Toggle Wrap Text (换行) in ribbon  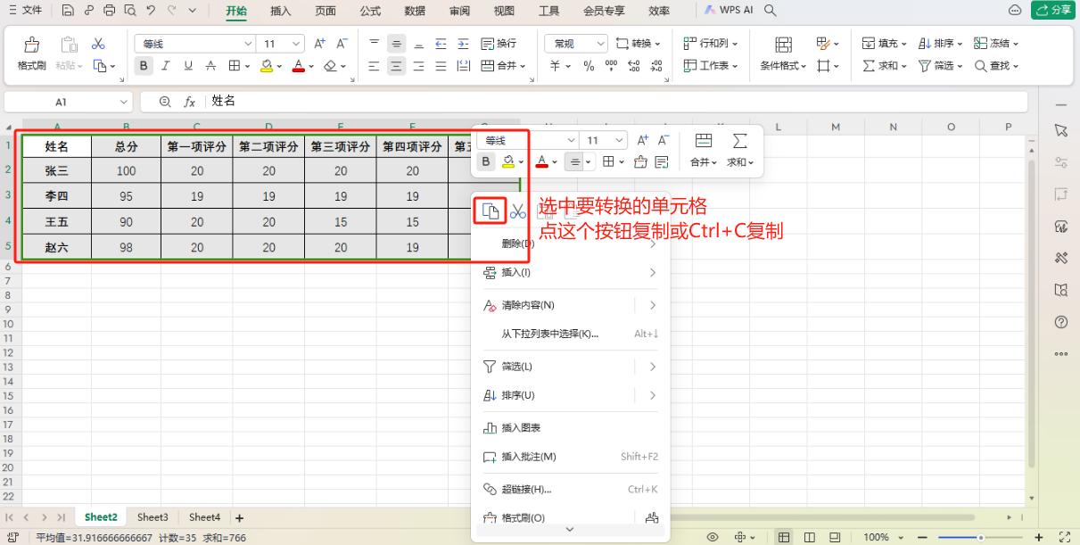pyautogui.click(x=499, y=43)
